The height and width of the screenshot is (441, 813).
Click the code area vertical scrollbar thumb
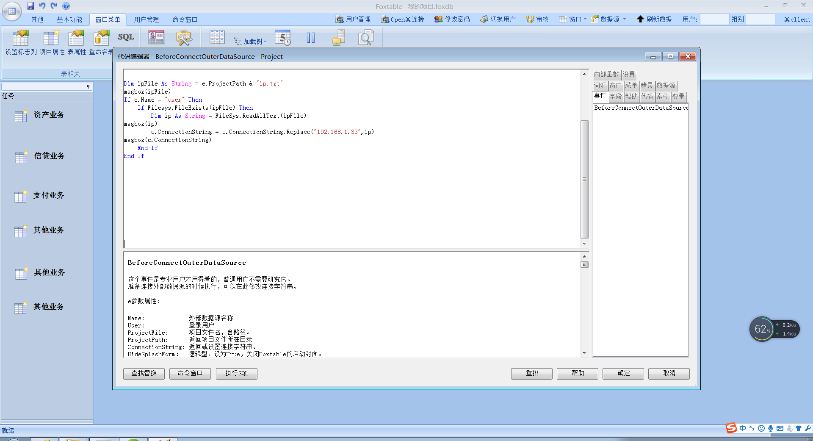(584, 179)
